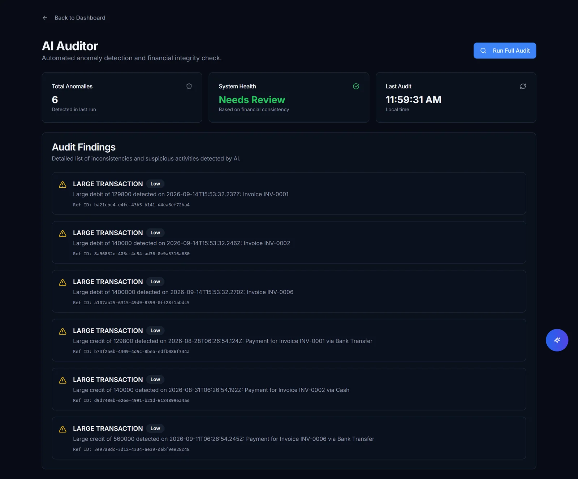Click 'Automated anomaly detection and financial integrity check.' subtitle

[x=131, y=58]
